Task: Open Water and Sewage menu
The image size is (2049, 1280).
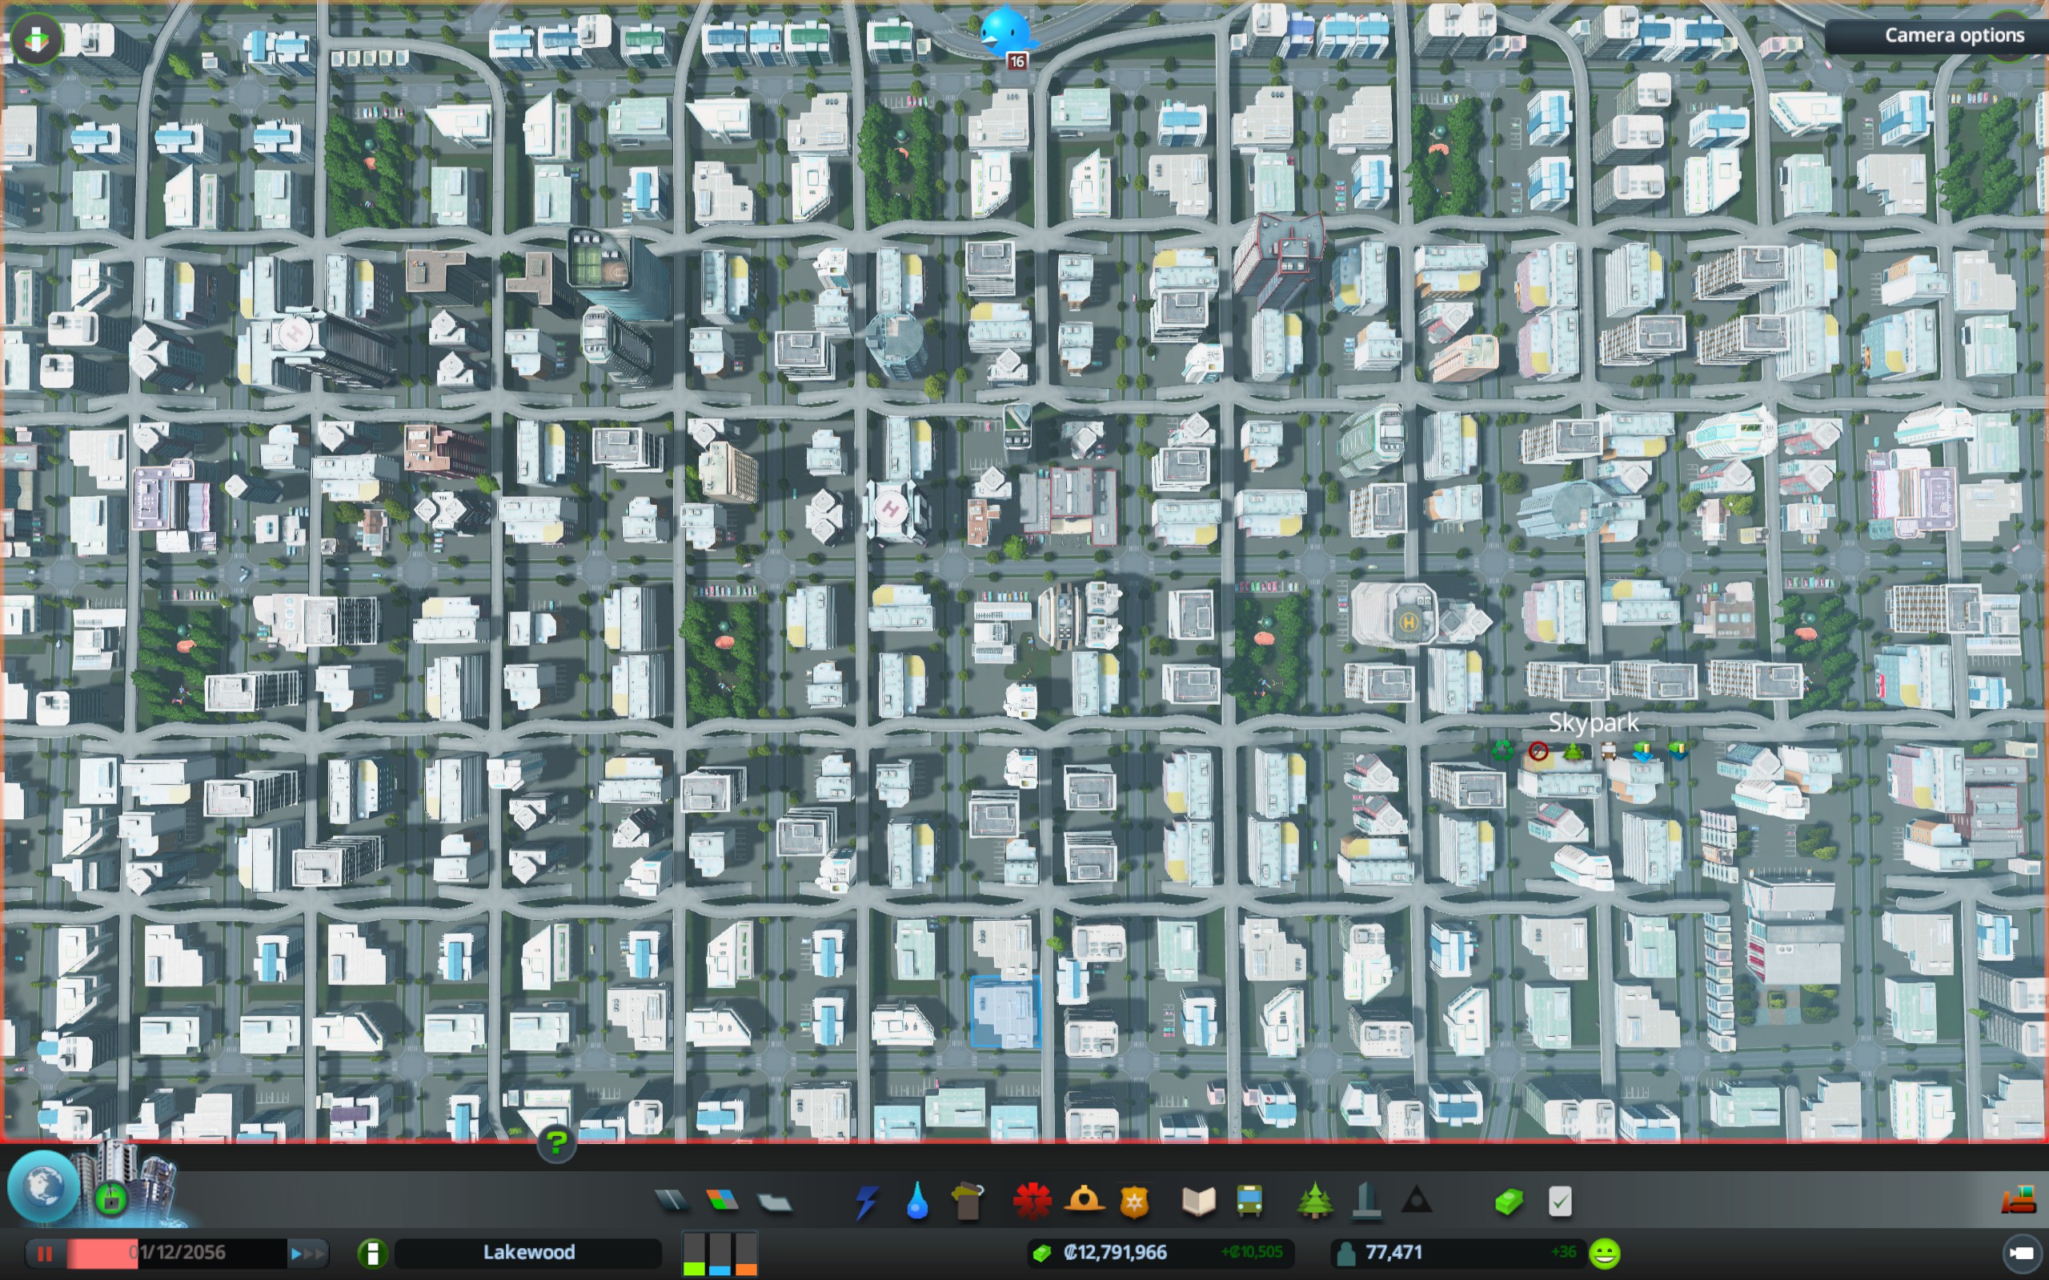Action: point(917,1202)
